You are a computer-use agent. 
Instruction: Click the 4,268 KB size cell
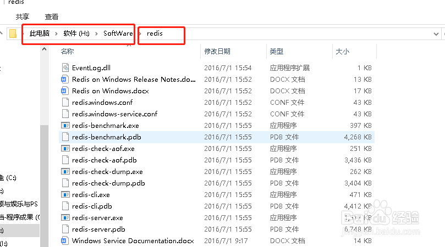[x=358, y=137]
